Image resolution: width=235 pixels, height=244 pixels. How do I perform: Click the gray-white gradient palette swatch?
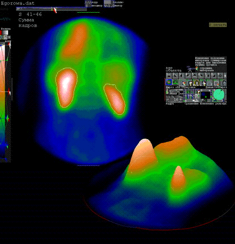pyautogui.click(x=5, y=33)
